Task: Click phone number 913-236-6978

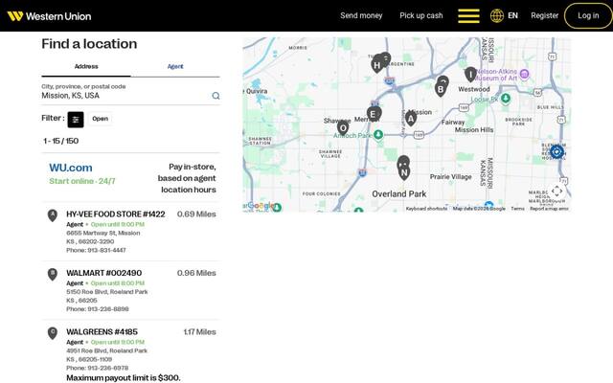Action: pos(107,368)
